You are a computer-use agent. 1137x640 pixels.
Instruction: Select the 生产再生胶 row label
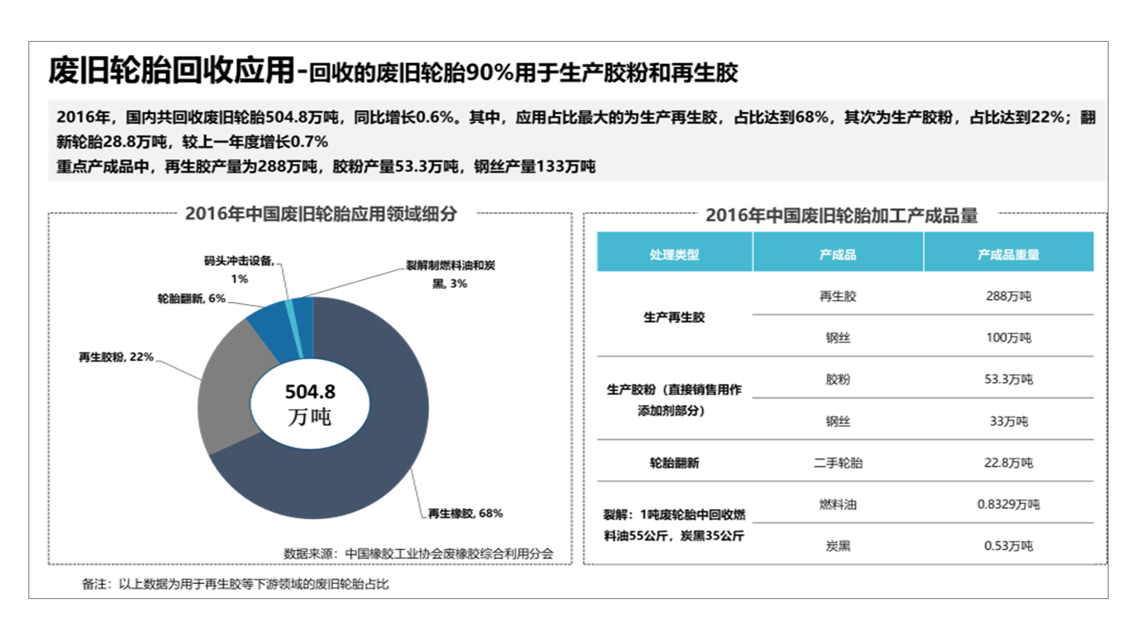coord(674,317)
